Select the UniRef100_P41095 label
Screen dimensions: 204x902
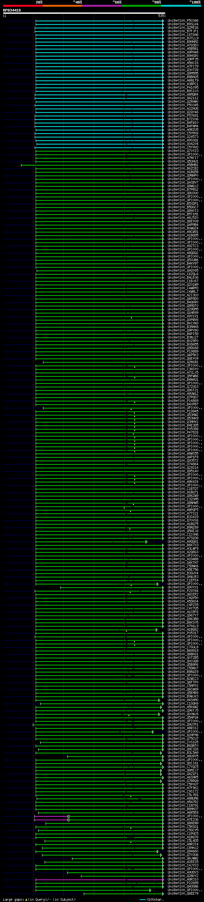pos(183,88)
